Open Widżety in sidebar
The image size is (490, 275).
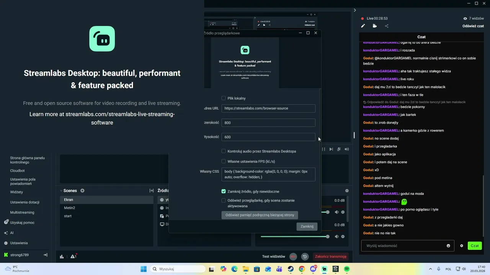click(x=16, y=192)
